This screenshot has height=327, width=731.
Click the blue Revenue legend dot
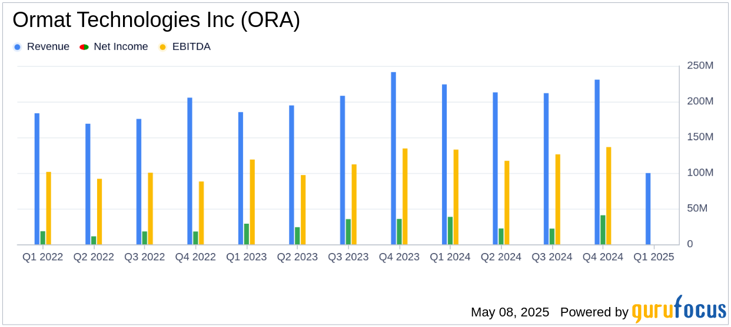pos(18,47)
